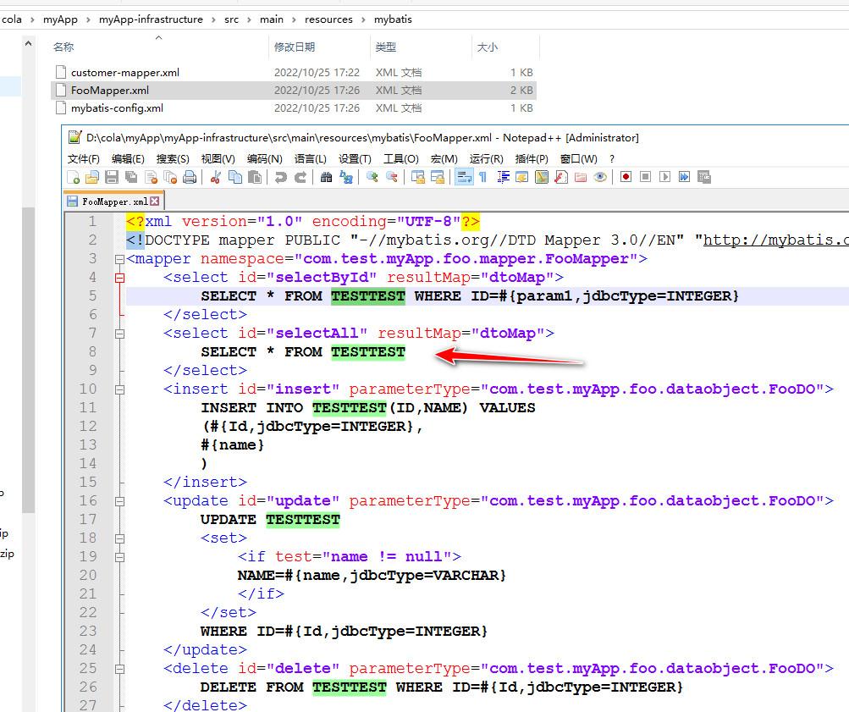Screen dimensions: 849x712
Task: Toggle synchronized vertical scrolling icon
Action: (x=418, y=177)
